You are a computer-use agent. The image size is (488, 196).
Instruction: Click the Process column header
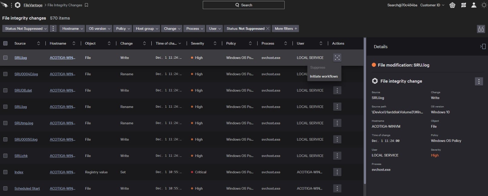pos(268,44)
